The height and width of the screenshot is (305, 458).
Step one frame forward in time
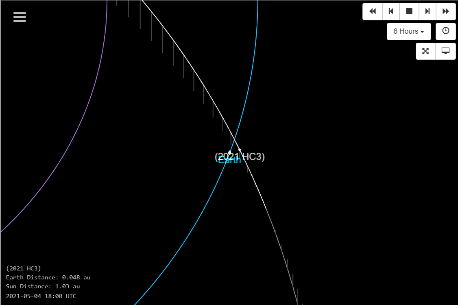point(427,11)
